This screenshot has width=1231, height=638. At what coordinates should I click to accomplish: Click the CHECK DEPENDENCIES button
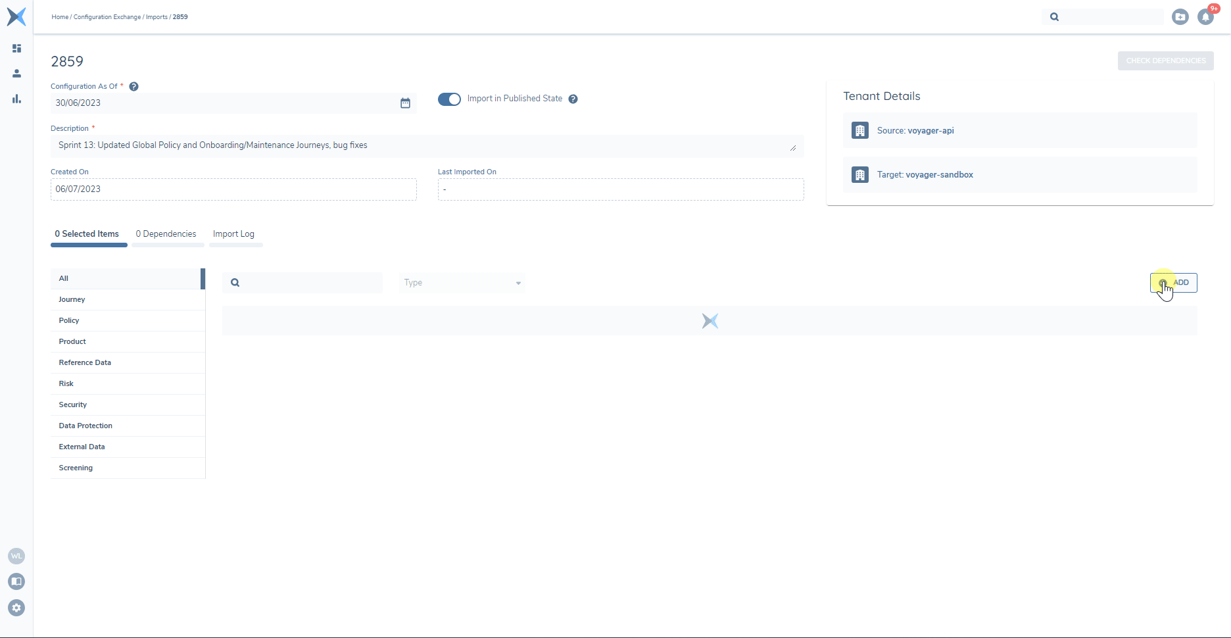click(1165, 61)
